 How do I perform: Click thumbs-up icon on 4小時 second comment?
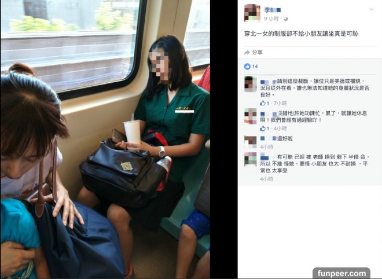[x=262, y=129]
